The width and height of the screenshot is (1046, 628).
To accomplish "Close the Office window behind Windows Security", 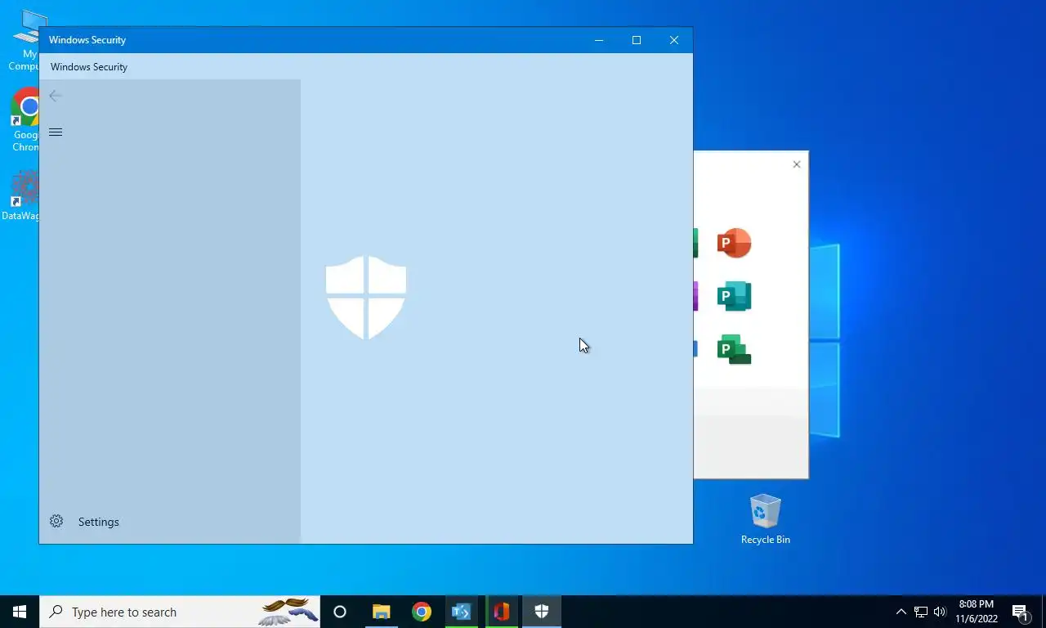I will click(x=797, y=164).
